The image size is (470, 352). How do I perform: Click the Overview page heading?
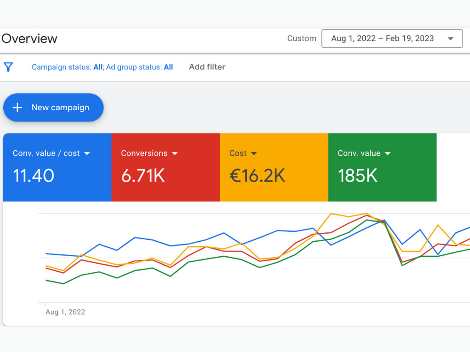[x=29, y=38]
